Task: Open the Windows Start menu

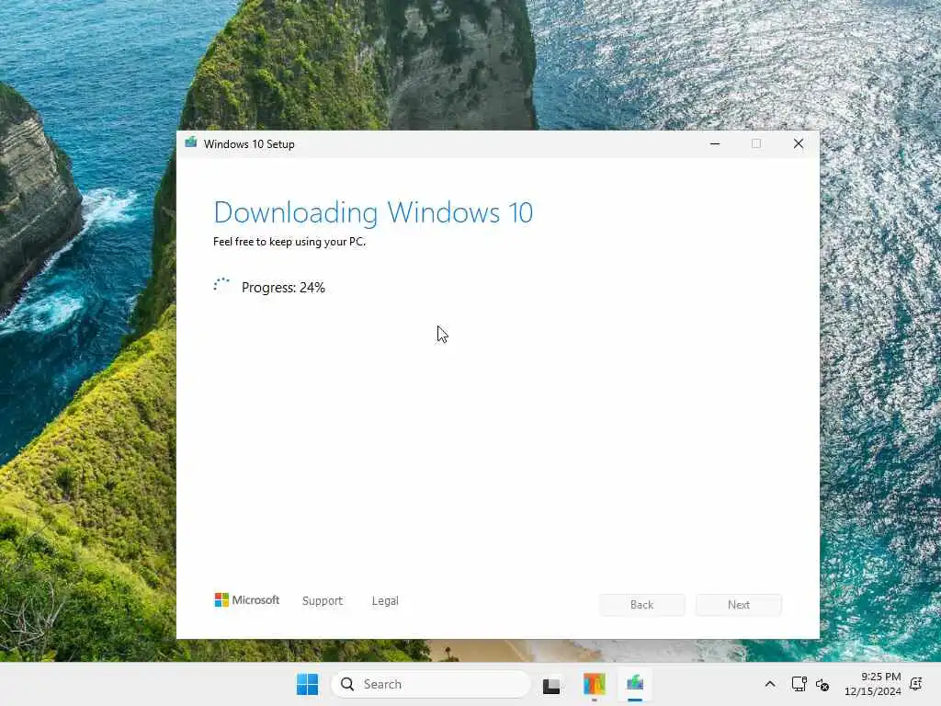Action: [x=307, y=684]
